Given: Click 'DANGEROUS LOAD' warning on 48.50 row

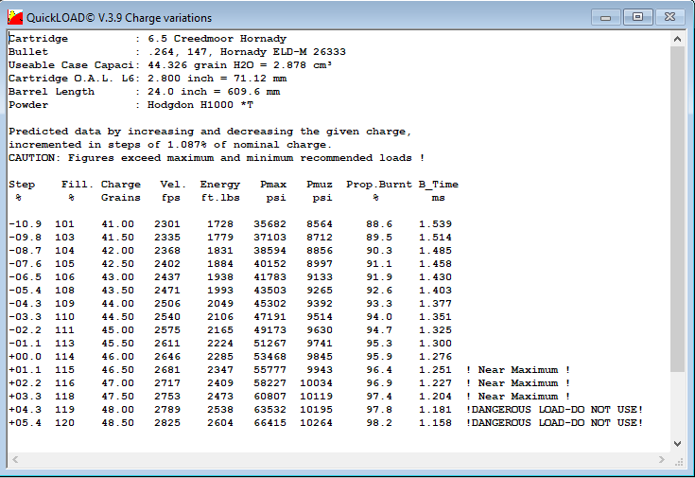Looking at the screenshot, I should tap(554, 423).
